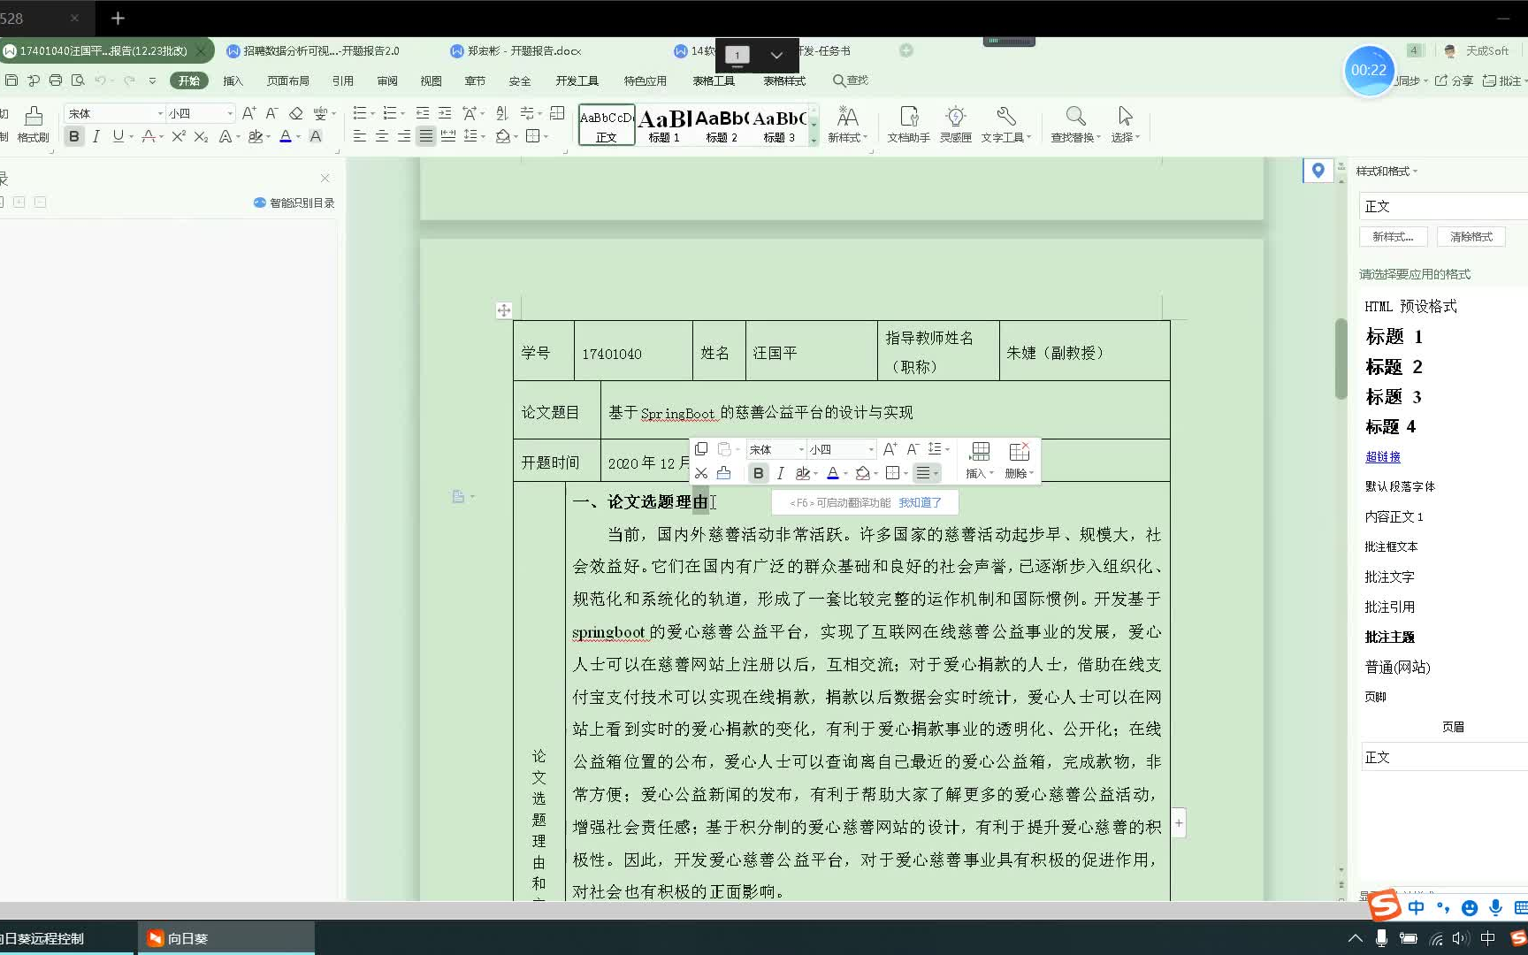This screenshot has height=955, width=1528.
Task: Expand the style gallery list
Action: [x=814, y=140]
